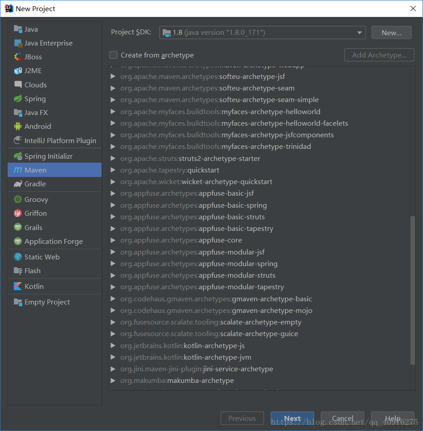The width and height of the screenshot is (423, 431).
Task: Click the Java project type icon
Action: pyautogui.click(x=18, y=29)
